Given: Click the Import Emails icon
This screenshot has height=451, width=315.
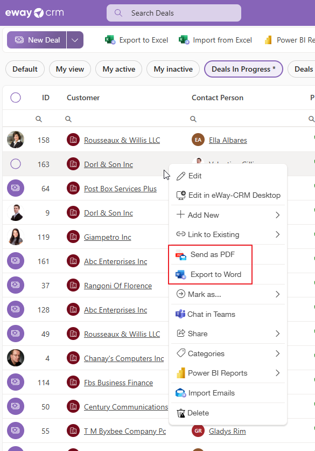Looking at the screenshot, I should pos(181,393).
